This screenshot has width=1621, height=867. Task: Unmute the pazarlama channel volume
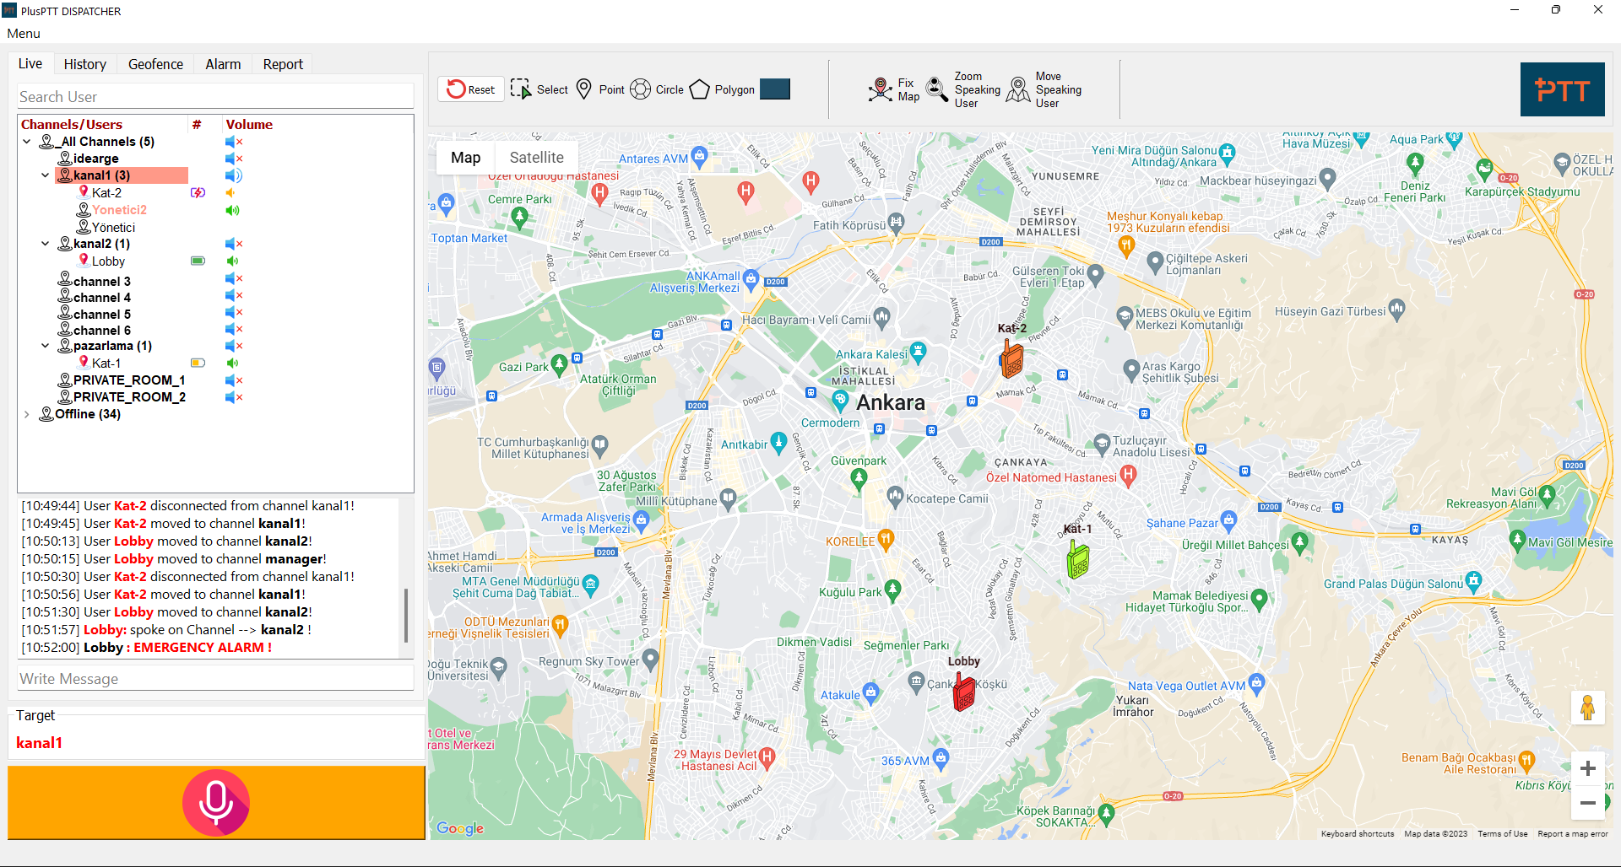pyautogui.click(x=234, y=346)
